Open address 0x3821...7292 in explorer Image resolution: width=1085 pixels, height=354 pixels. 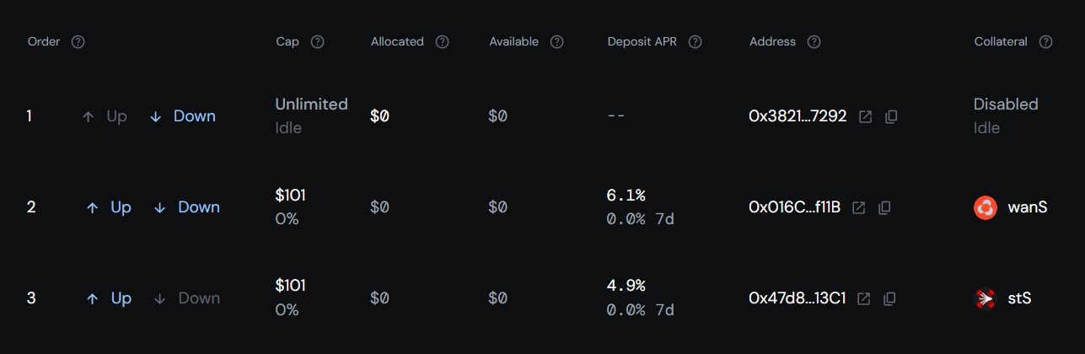click(x=865, y=116)
